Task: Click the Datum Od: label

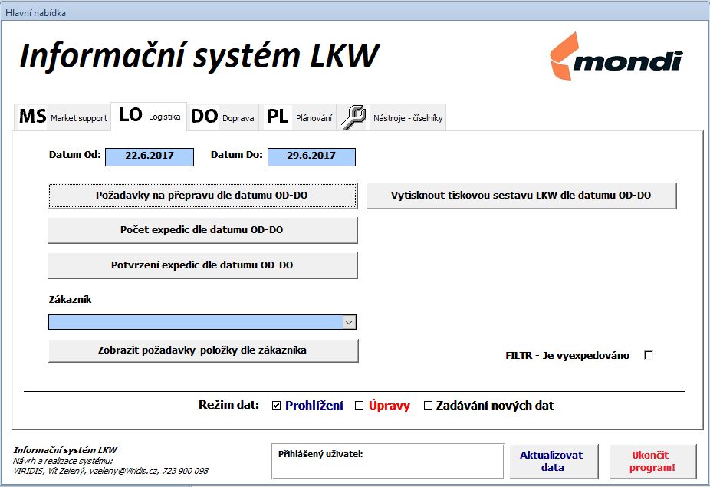Action: tap(75, 154)
